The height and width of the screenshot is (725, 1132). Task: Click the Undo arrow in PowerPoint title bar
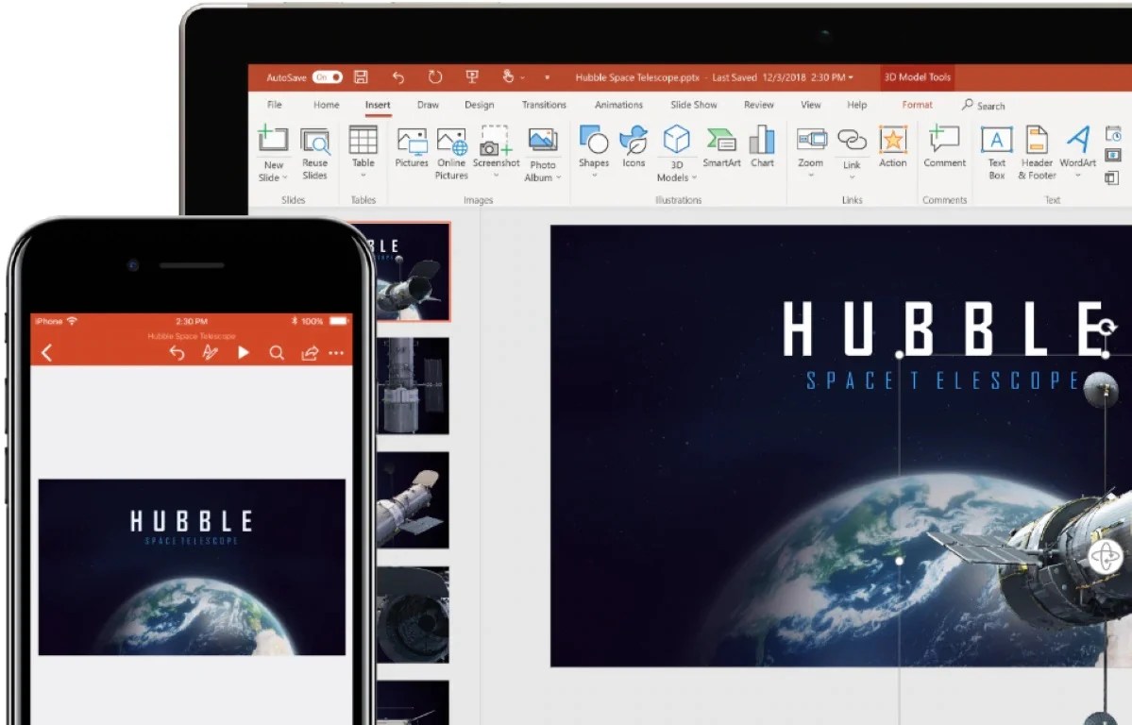click(397, 77)
